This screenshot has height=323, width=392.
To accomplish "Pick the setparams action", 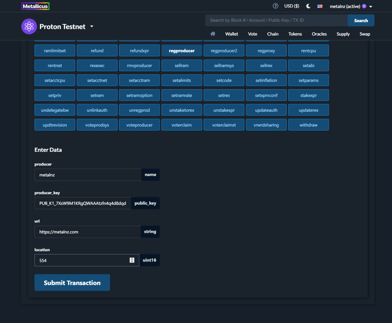I will pyautogui.click(x=309, y=80).
